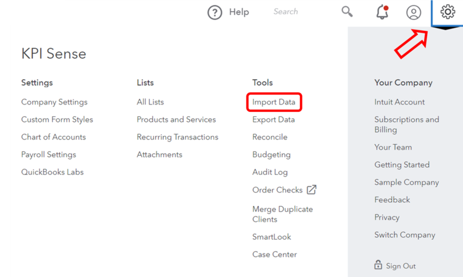Open the Privacy link

(387, 217)
